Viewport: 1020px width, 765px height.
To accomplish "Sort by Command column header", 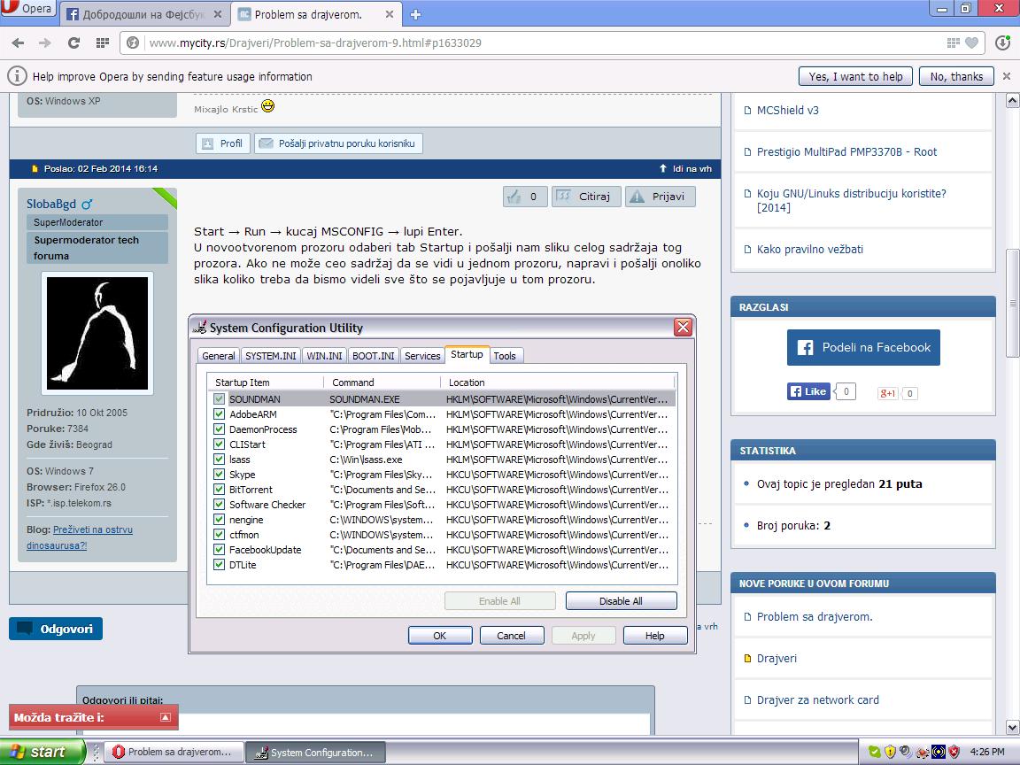I will point(382,382).
